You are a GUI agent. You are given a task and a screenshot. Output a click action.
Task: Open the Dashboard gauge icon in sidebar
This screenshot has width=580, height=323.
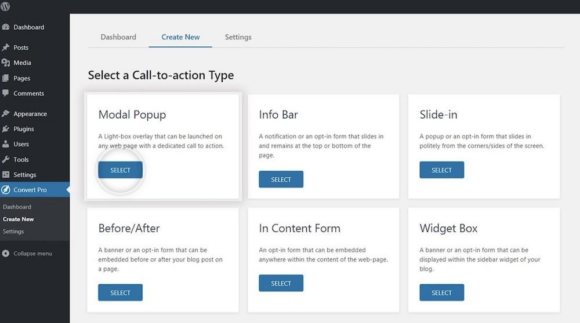click(6, 27)
